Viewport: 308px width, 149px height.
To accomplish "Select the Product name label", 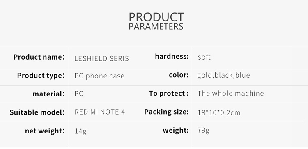I will tap(39, 57).
